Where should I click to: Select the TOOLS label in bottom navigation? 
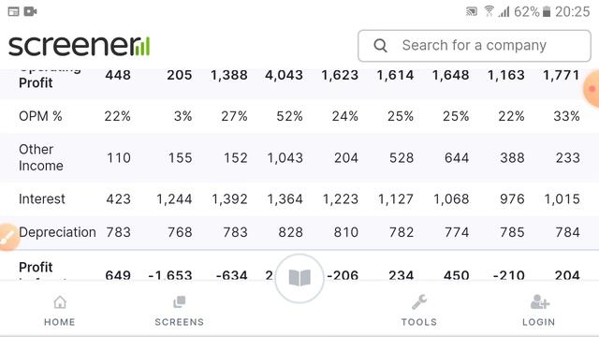coord(419,322)
